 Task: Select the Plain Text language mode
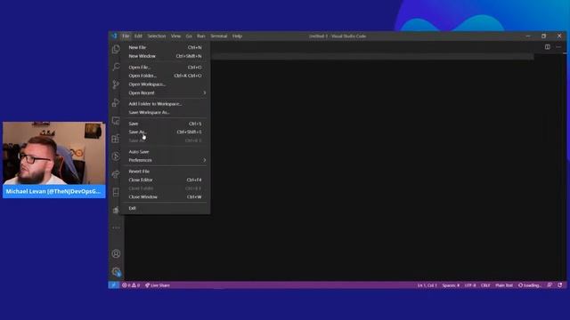[504, 285]
